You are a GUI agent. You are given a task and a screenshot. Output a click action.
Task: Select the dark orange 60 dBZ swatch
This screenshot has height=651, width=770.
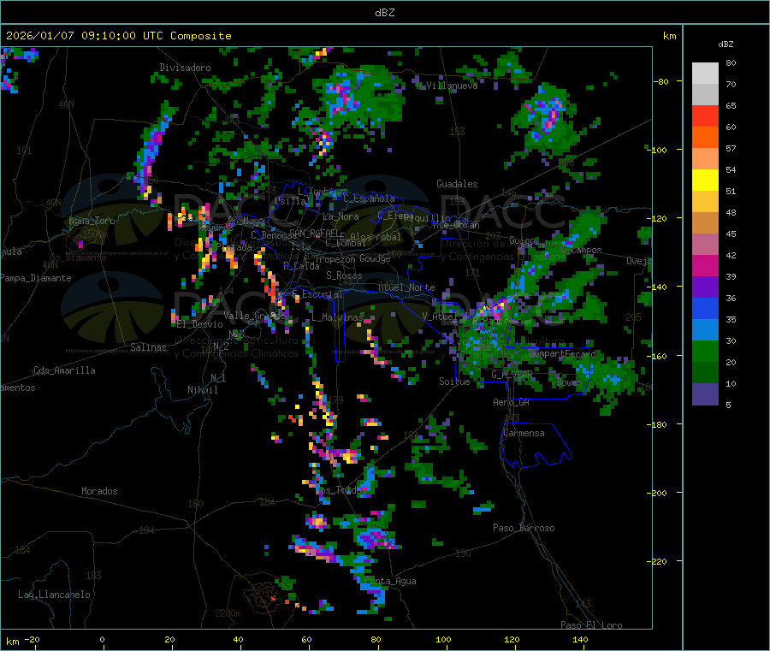coord(705,137)
